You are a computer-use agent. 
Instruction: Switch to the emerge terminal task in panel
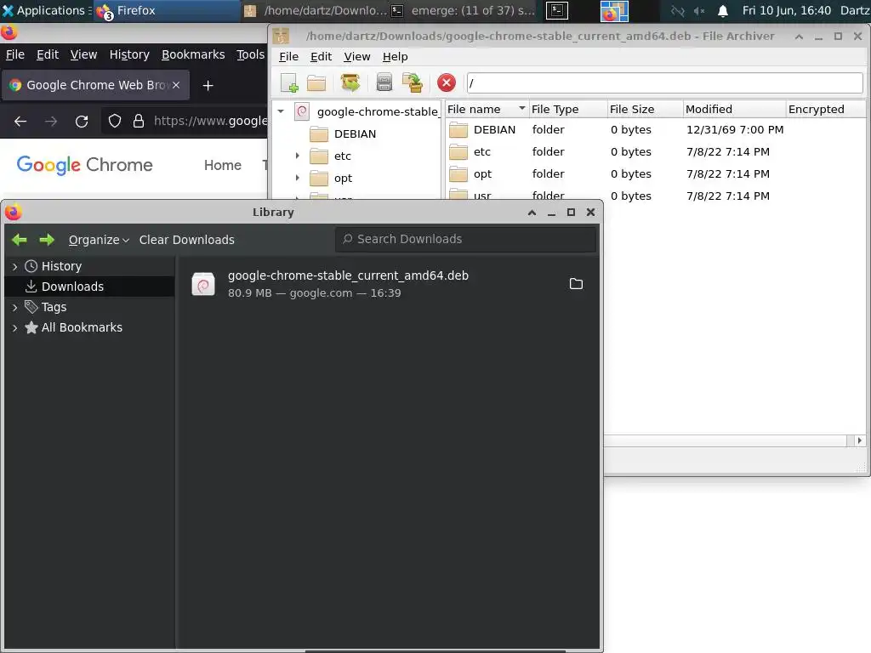click(464, 10)
